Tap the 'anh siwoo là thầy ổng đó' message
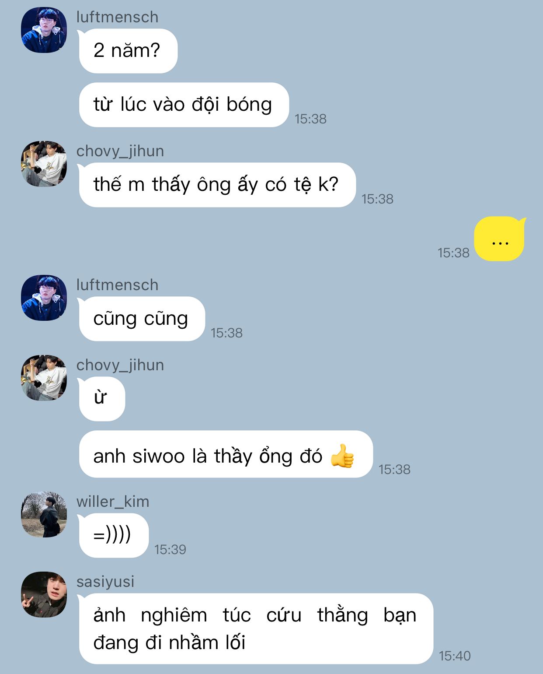The height and width of the screenshot is (674, 543). tap(226, 454)
